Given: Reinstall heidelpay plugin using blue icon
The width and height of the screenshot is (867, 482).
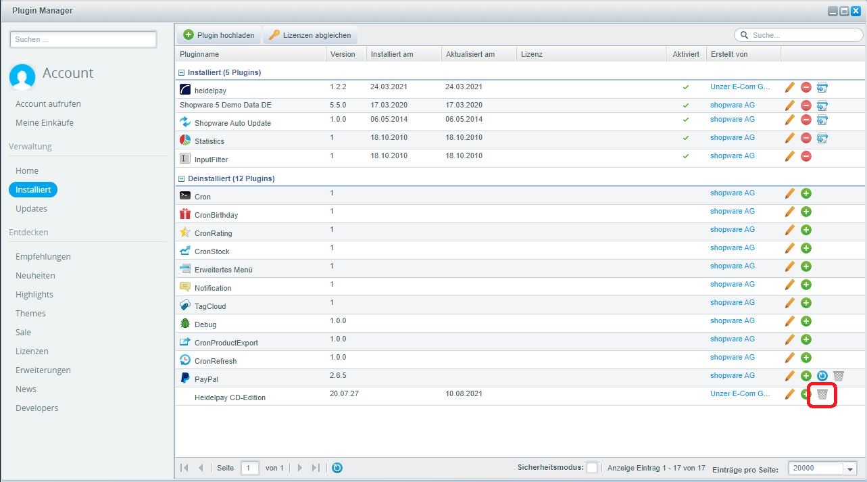Looking at the screenshot, I should [822, 87].
